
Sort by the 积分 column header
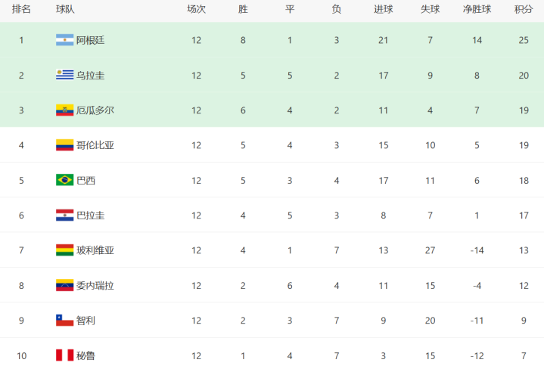[524, 9]
